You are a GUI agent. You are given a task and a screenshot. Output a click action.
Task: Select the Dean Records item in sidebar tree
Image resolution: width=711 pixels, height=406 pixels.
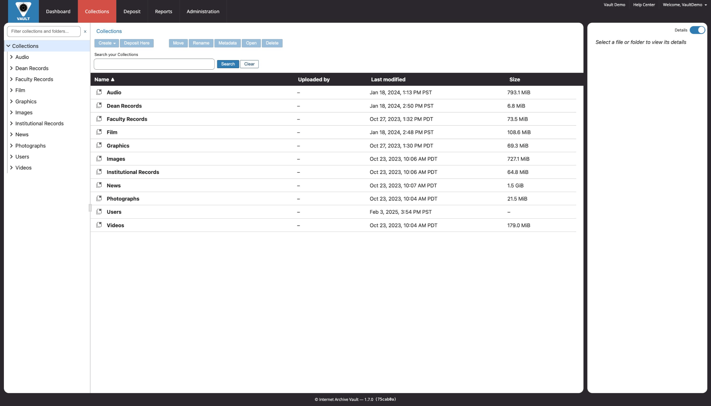32,68
